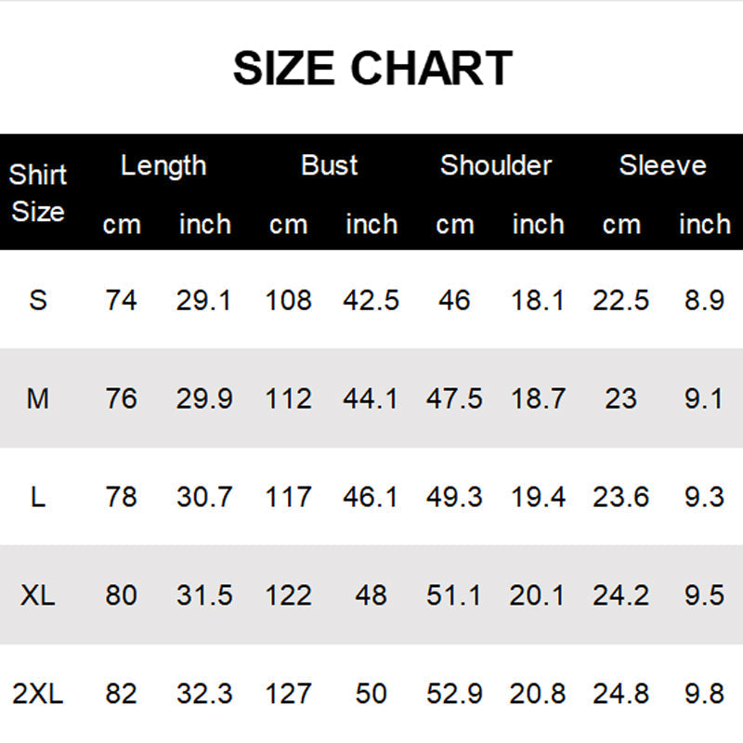743x743 pixels.
Task: Select the Bust column header
Action: [x=330, y=166]
